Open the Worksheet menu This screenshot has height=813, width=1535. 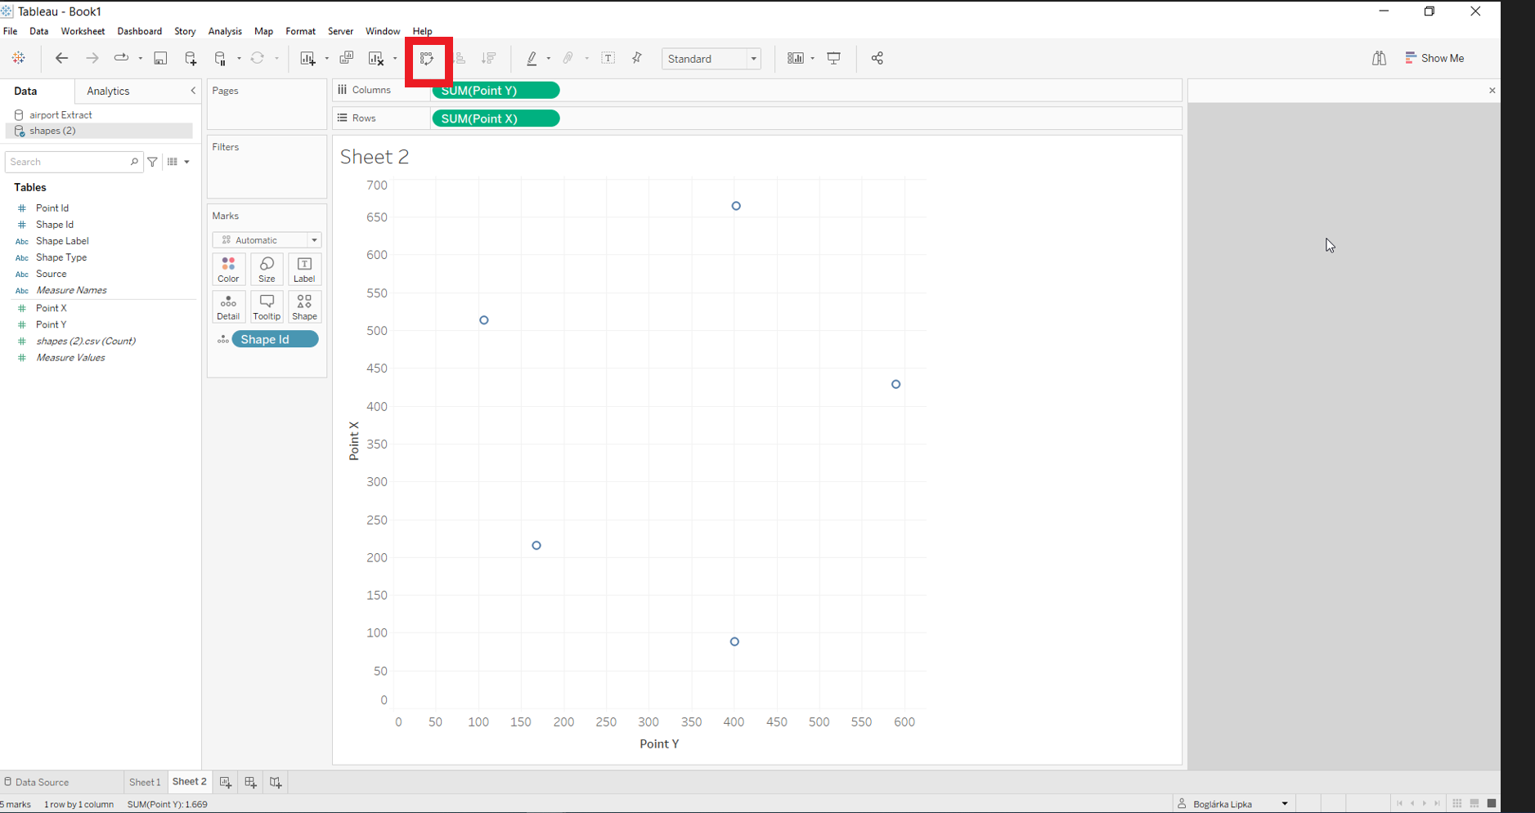point(83,31)
